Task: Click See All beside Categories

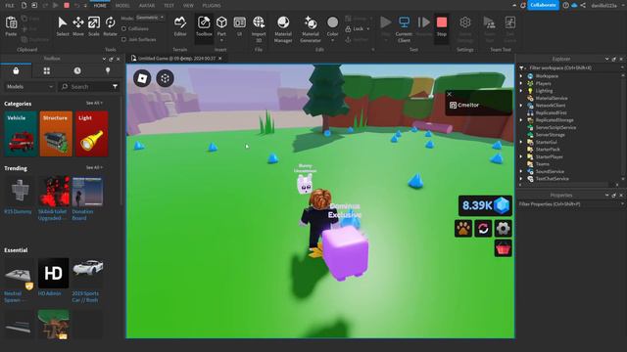Action: (94, 103)
